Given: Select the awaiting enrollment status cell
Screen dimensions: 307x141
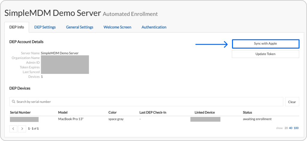Looking at the screenshot, I should [257, 119].
